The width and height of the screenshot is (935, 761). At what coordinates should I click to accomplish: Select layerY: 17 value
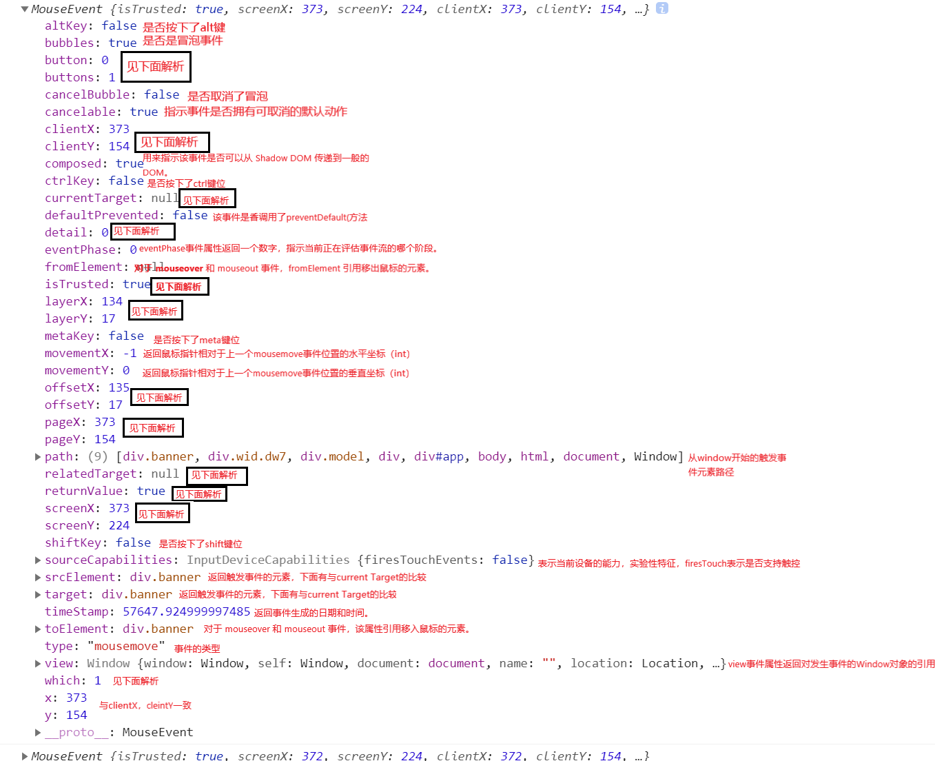tap(109, 318)
